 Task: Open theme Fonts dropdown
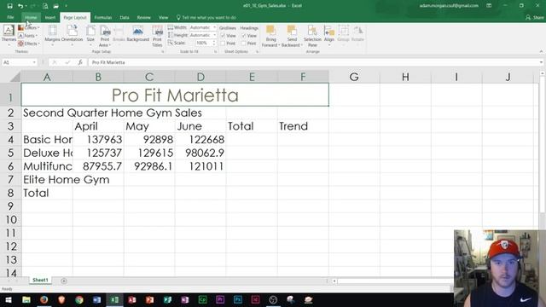coord(28,36)
